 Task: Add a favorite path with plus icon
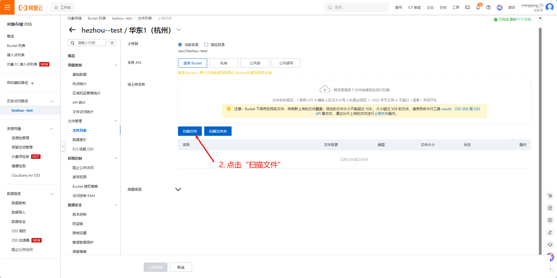32,83
